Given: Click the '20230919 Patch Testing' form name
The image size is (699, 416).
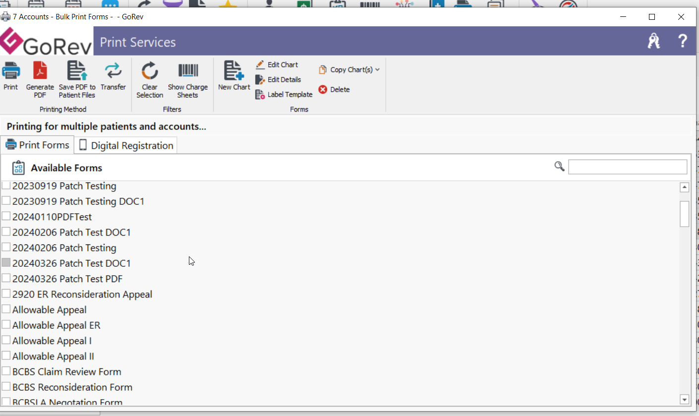Looking at the screenshot, I should pos(64,186).
